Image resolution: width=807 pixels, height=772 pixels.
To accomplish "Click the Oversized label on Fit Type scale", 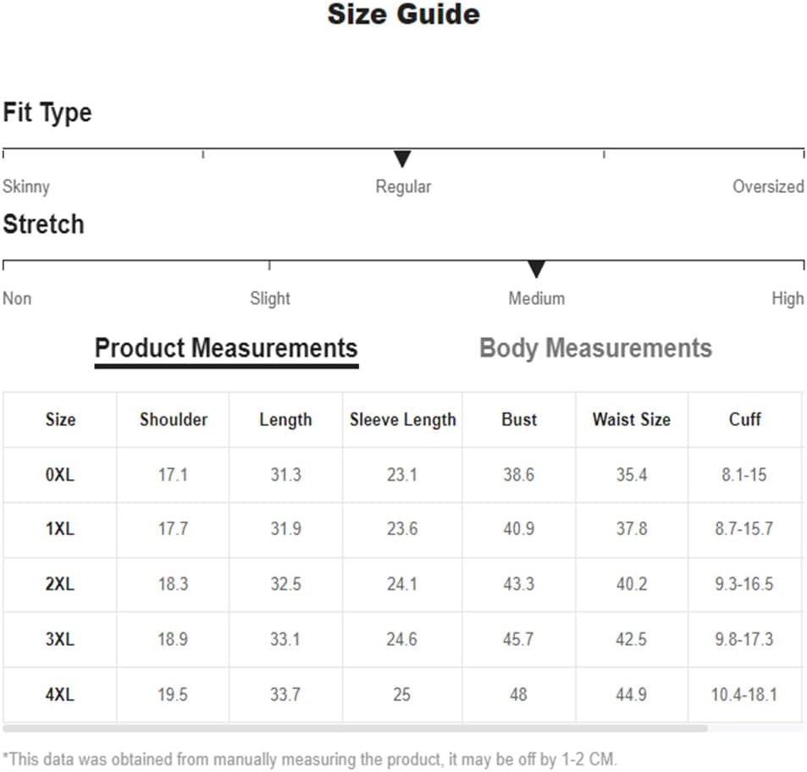I will tap(768, 186).
